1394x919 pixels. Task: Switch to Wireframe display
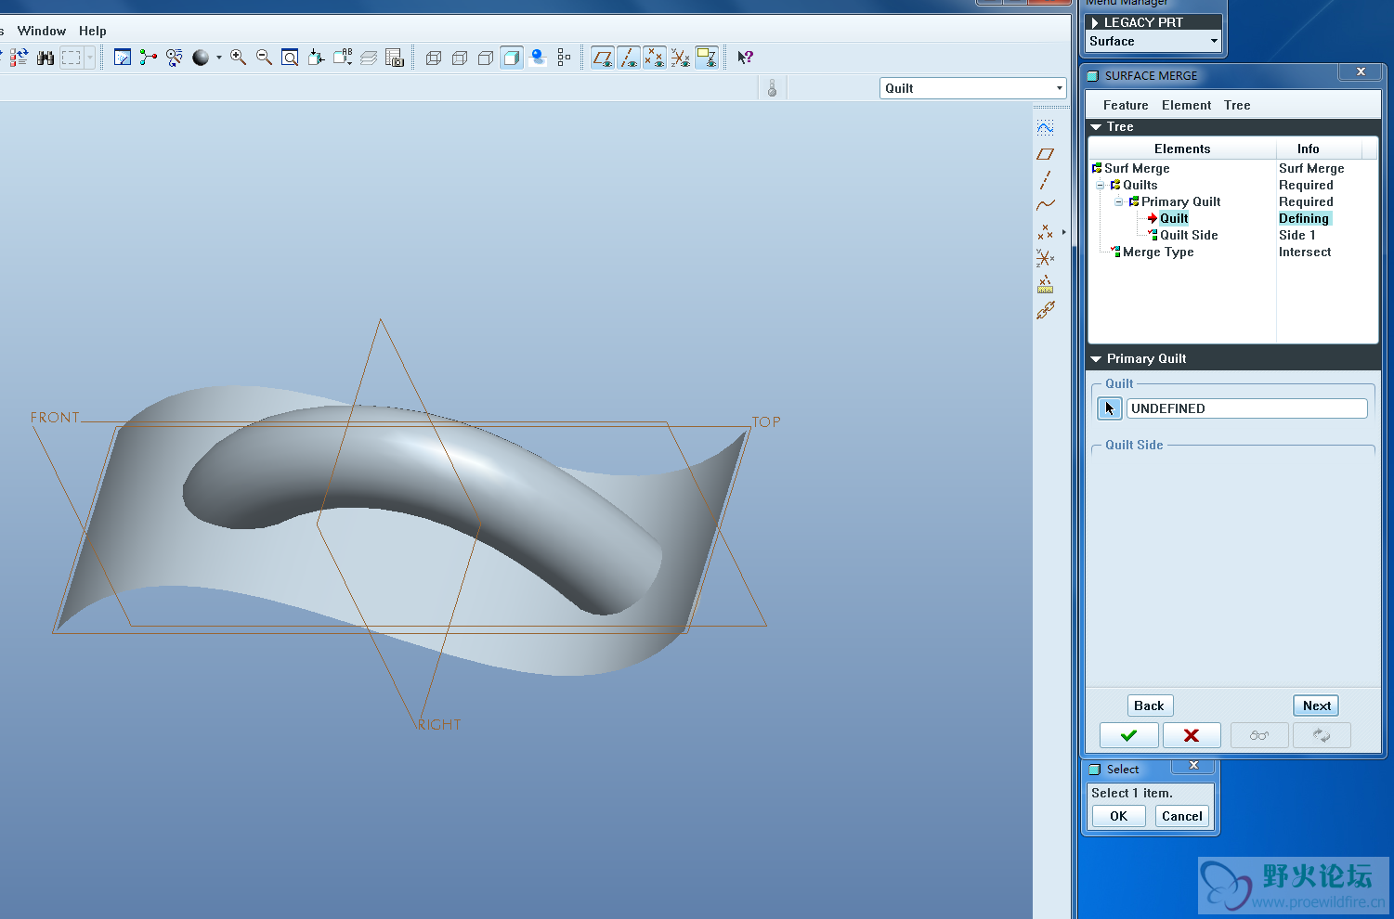point(433,58)
